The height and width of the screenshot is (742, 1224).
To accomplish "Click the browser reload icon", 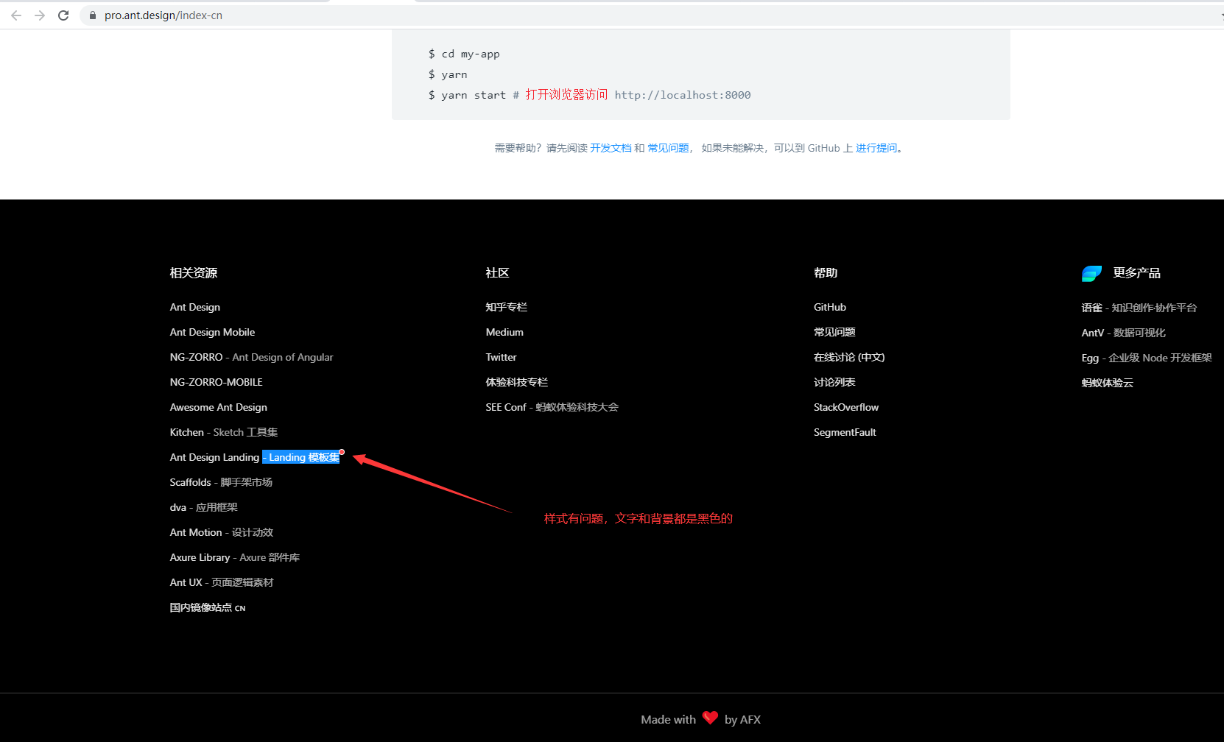I will tap(63, 15).
